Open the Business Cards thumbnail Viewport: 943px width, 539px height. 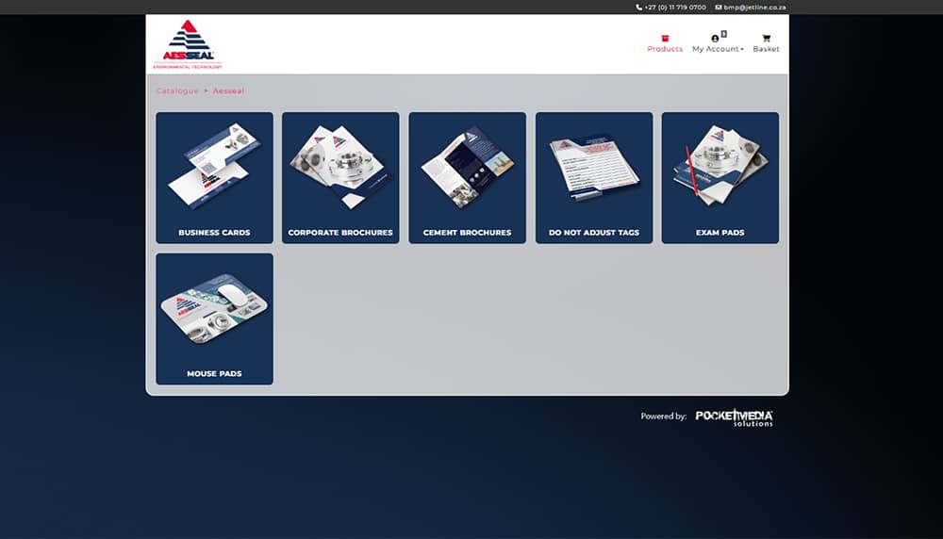click(x=214, y=167)
